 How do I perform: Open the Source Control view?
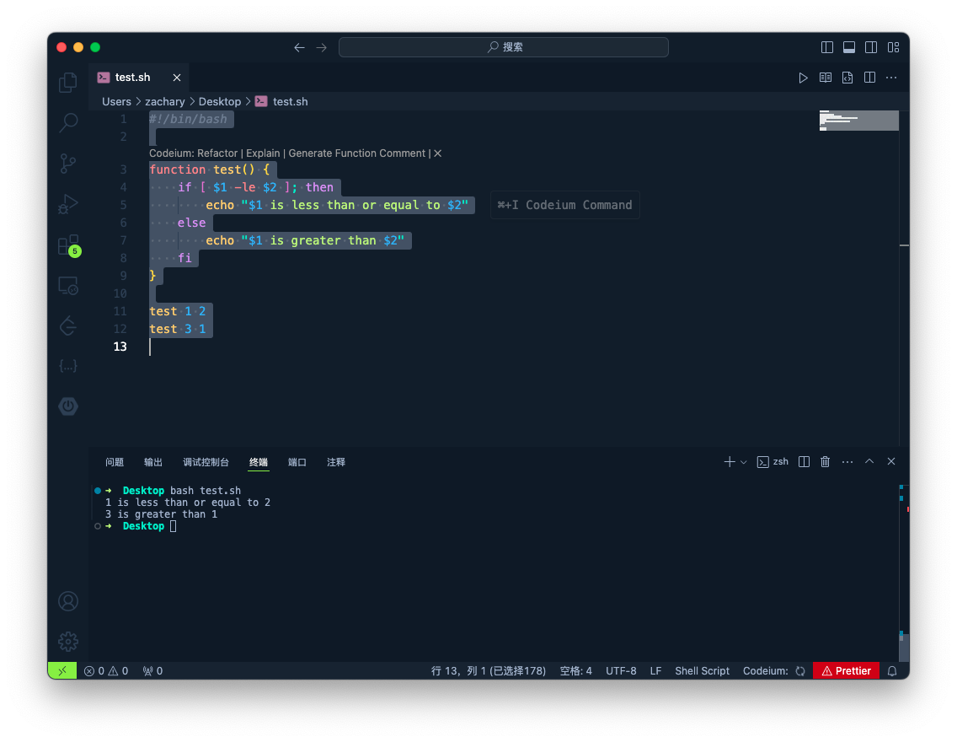[67, 163]
